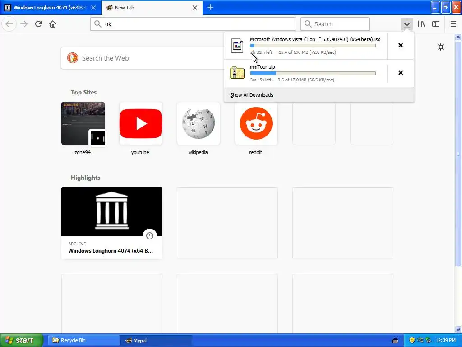Click the DuckDuckGo logo icon

[72, 58]
